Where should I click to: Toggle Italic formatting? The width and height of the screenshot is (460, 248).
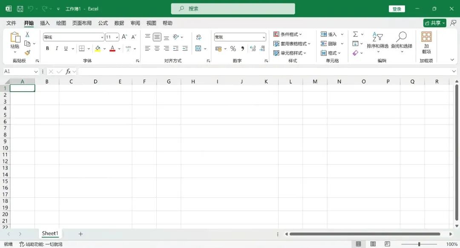(x=57, y=49)
